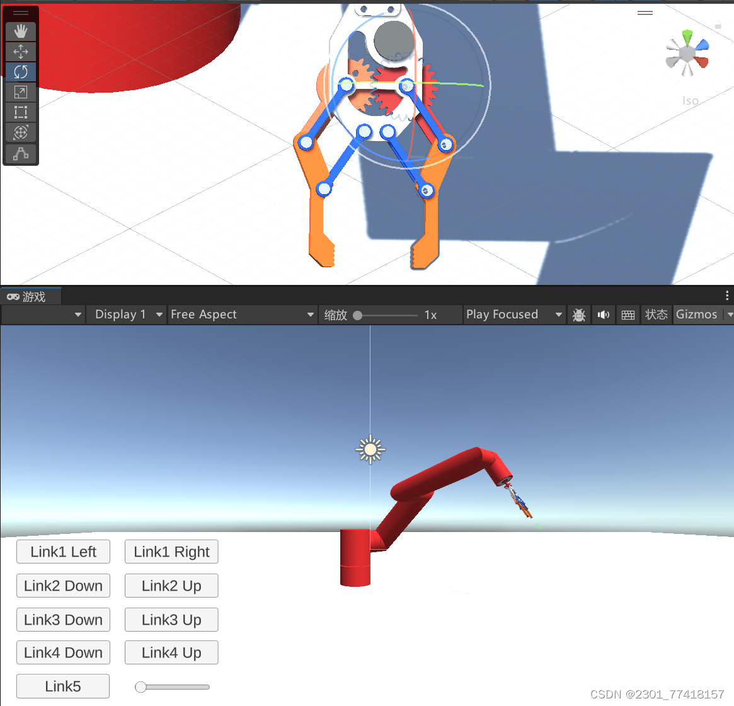
Task: Click the tool overlay drag handle
Action: 21,13
